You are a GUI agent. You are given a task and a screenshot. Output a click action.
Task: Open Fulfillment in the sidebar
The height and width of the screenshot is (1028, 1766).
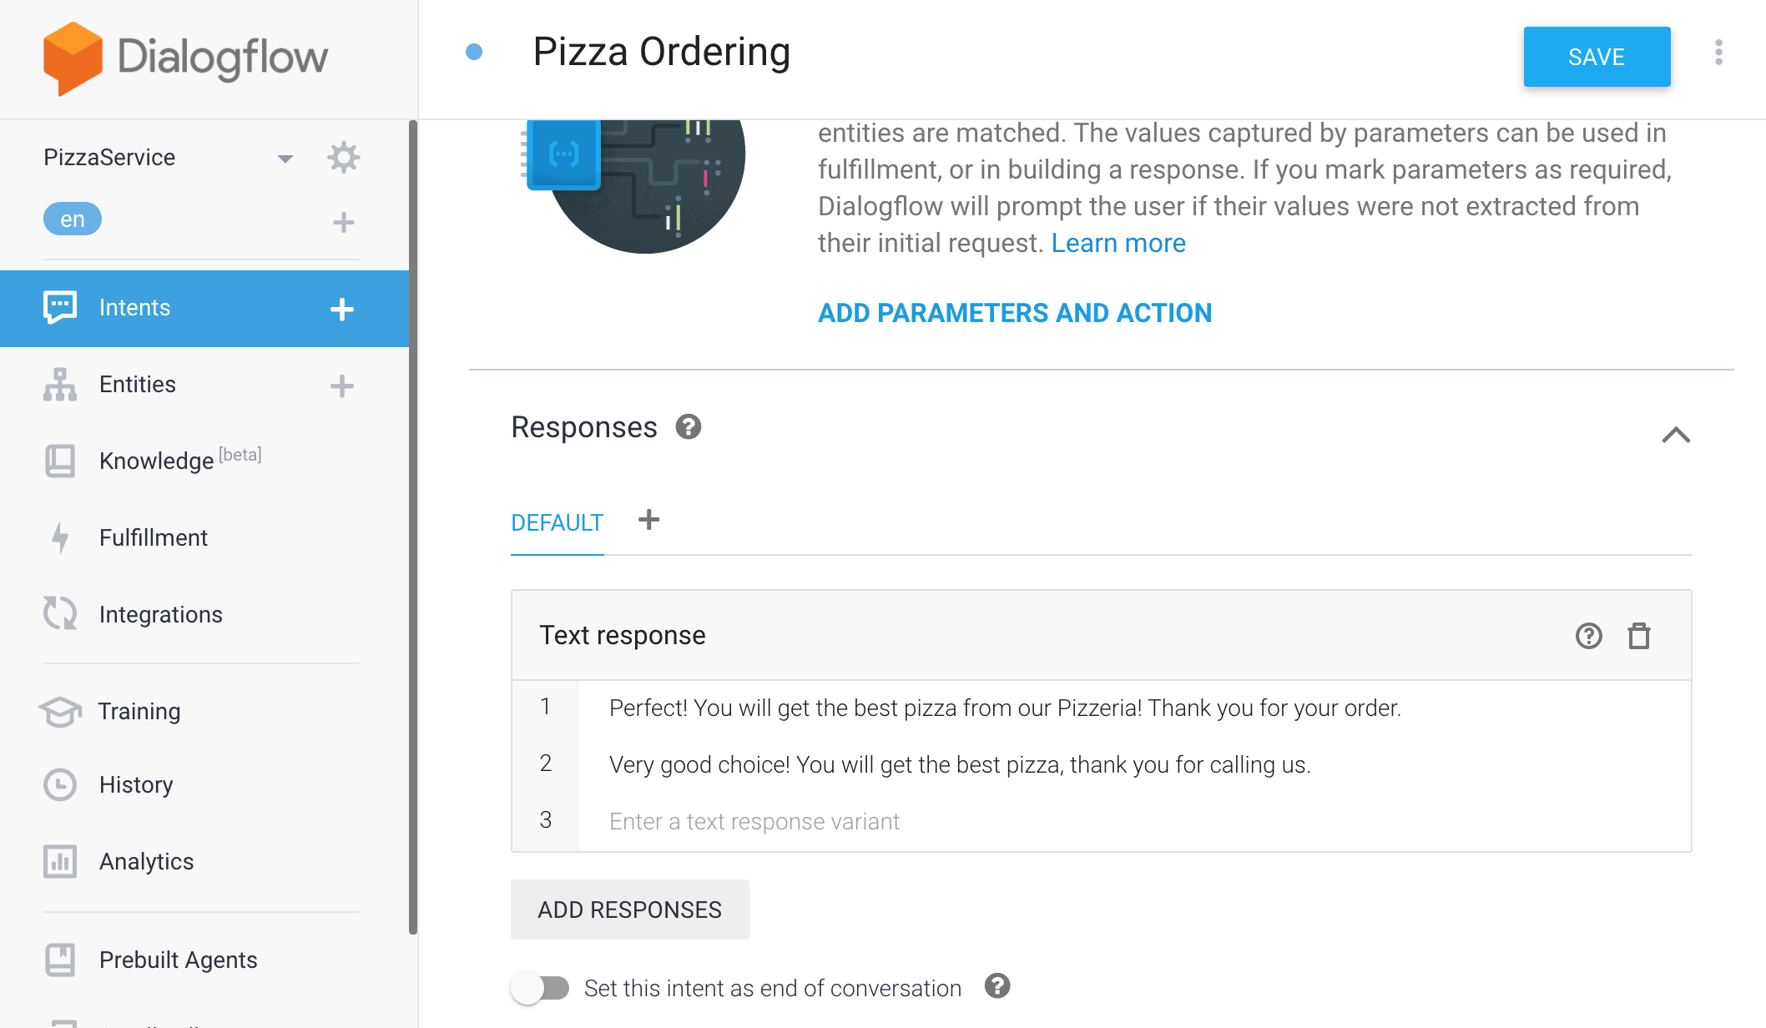click(x=154, y=537)
